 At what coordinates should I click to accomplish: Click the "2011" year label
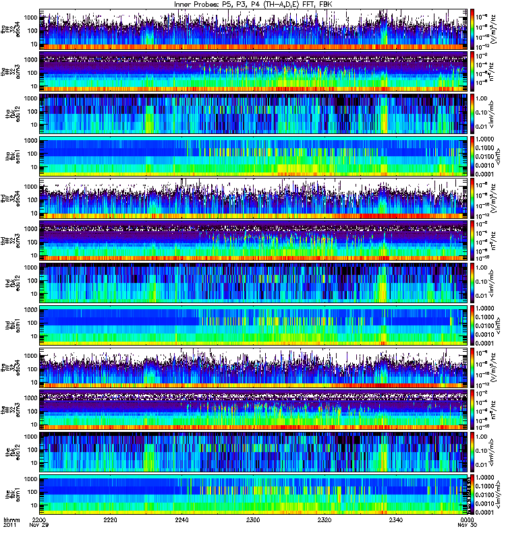pos(9,525)
